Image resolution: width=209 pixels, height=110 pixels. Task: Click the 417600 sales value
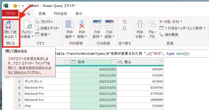157,81
